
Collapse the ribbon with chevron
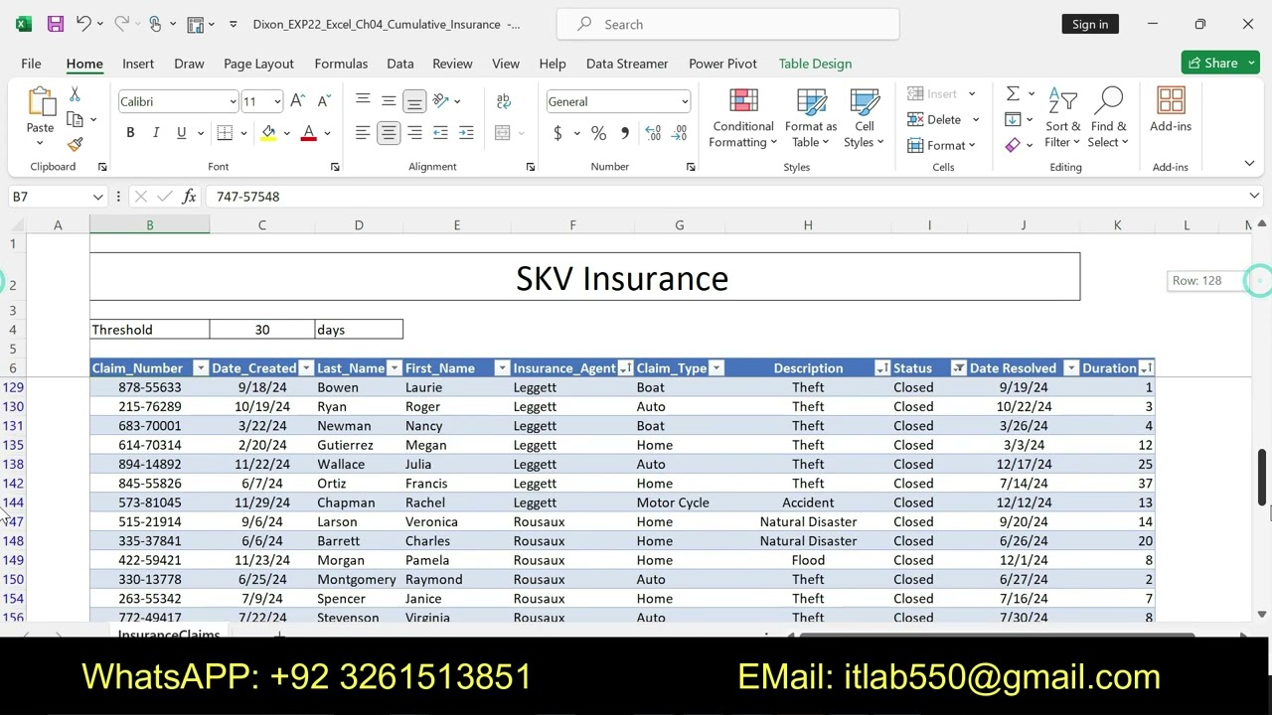[x=1249, y=164]
